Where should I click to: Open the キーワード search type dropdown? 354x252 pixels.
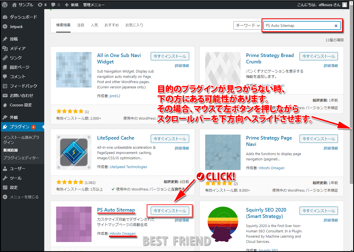248,25
